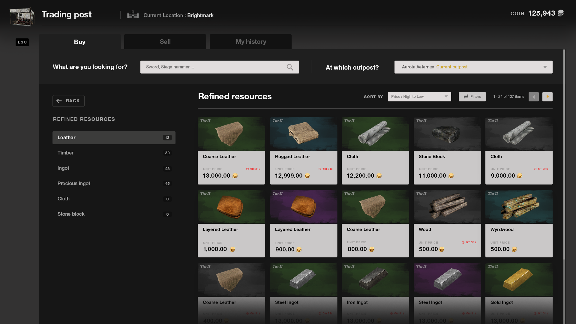Click the Gold Ingot item icon
Screen dimensions: 576x324
(519, 280)
